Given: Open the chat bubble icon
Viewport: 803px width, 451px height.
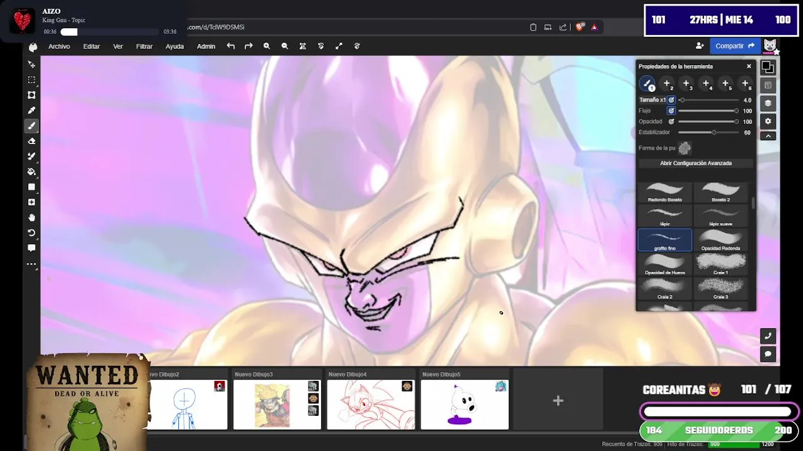Looking at the screenshot, I should click(768, 354).
